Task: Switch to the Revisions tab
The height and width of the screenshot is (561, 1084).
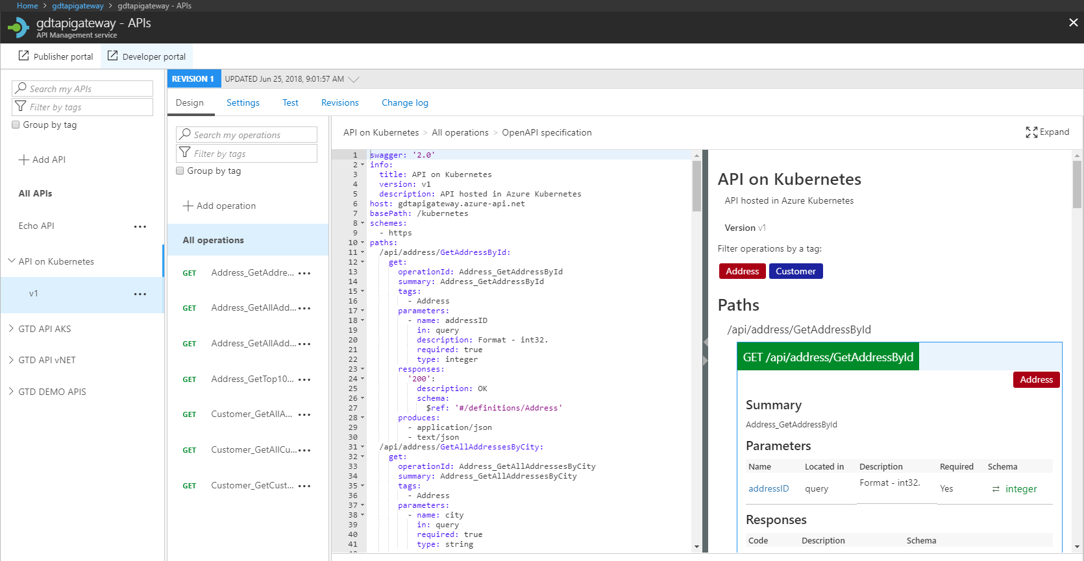Action: [x=340, y=102]
